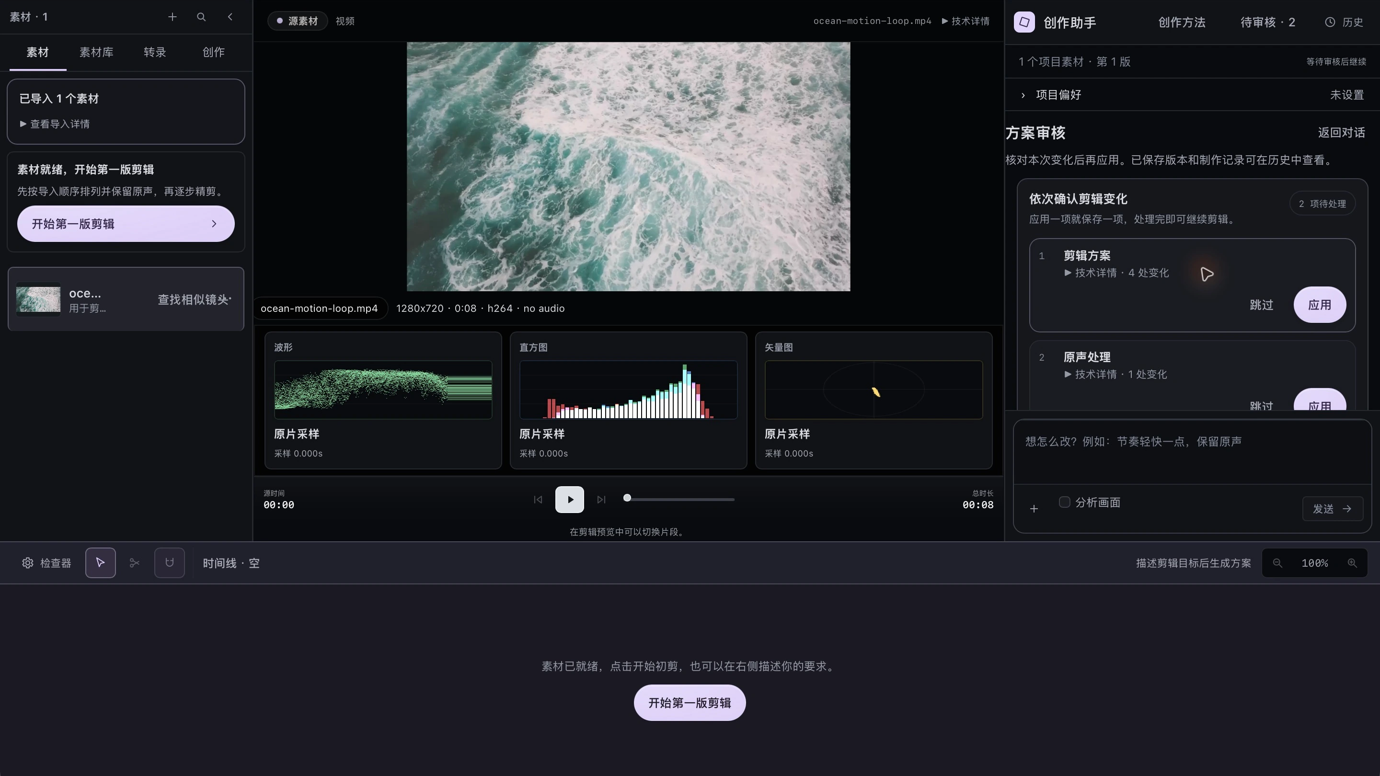
Task: Click 开始第一版剪辑 in the timeline
Action: pyautogui.click(x=690, y=703)
